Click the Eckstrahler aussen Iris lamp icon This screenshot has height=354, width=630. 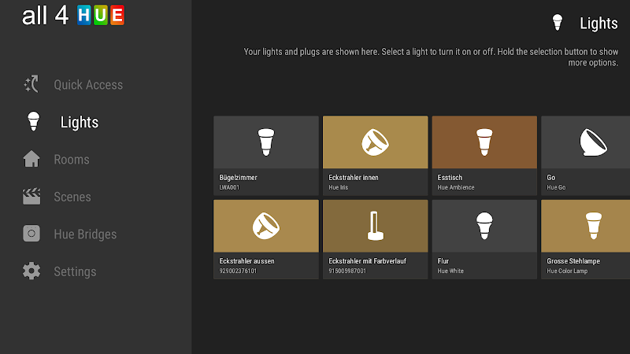[266, 226]
